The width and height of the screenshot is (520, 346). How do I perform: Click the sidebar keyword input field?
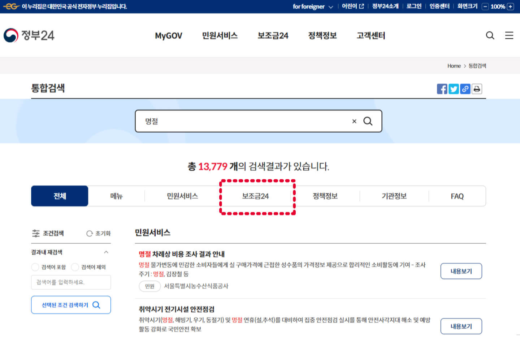coord(71,282)
